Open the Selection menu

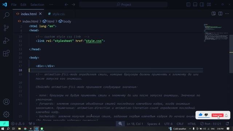coord(37,5)
